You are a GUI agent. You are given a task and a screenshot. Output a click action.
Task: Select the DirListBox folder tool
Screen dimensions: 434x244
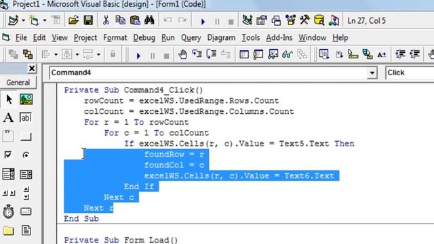point(8,230)
